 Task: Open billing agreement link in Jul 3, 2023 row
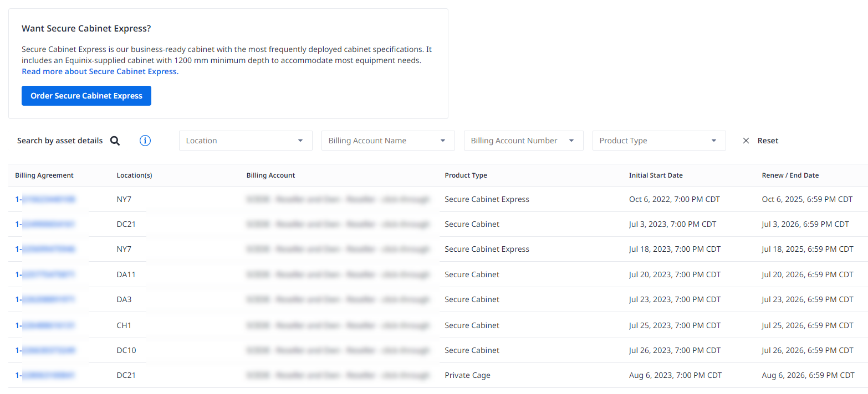45,224
